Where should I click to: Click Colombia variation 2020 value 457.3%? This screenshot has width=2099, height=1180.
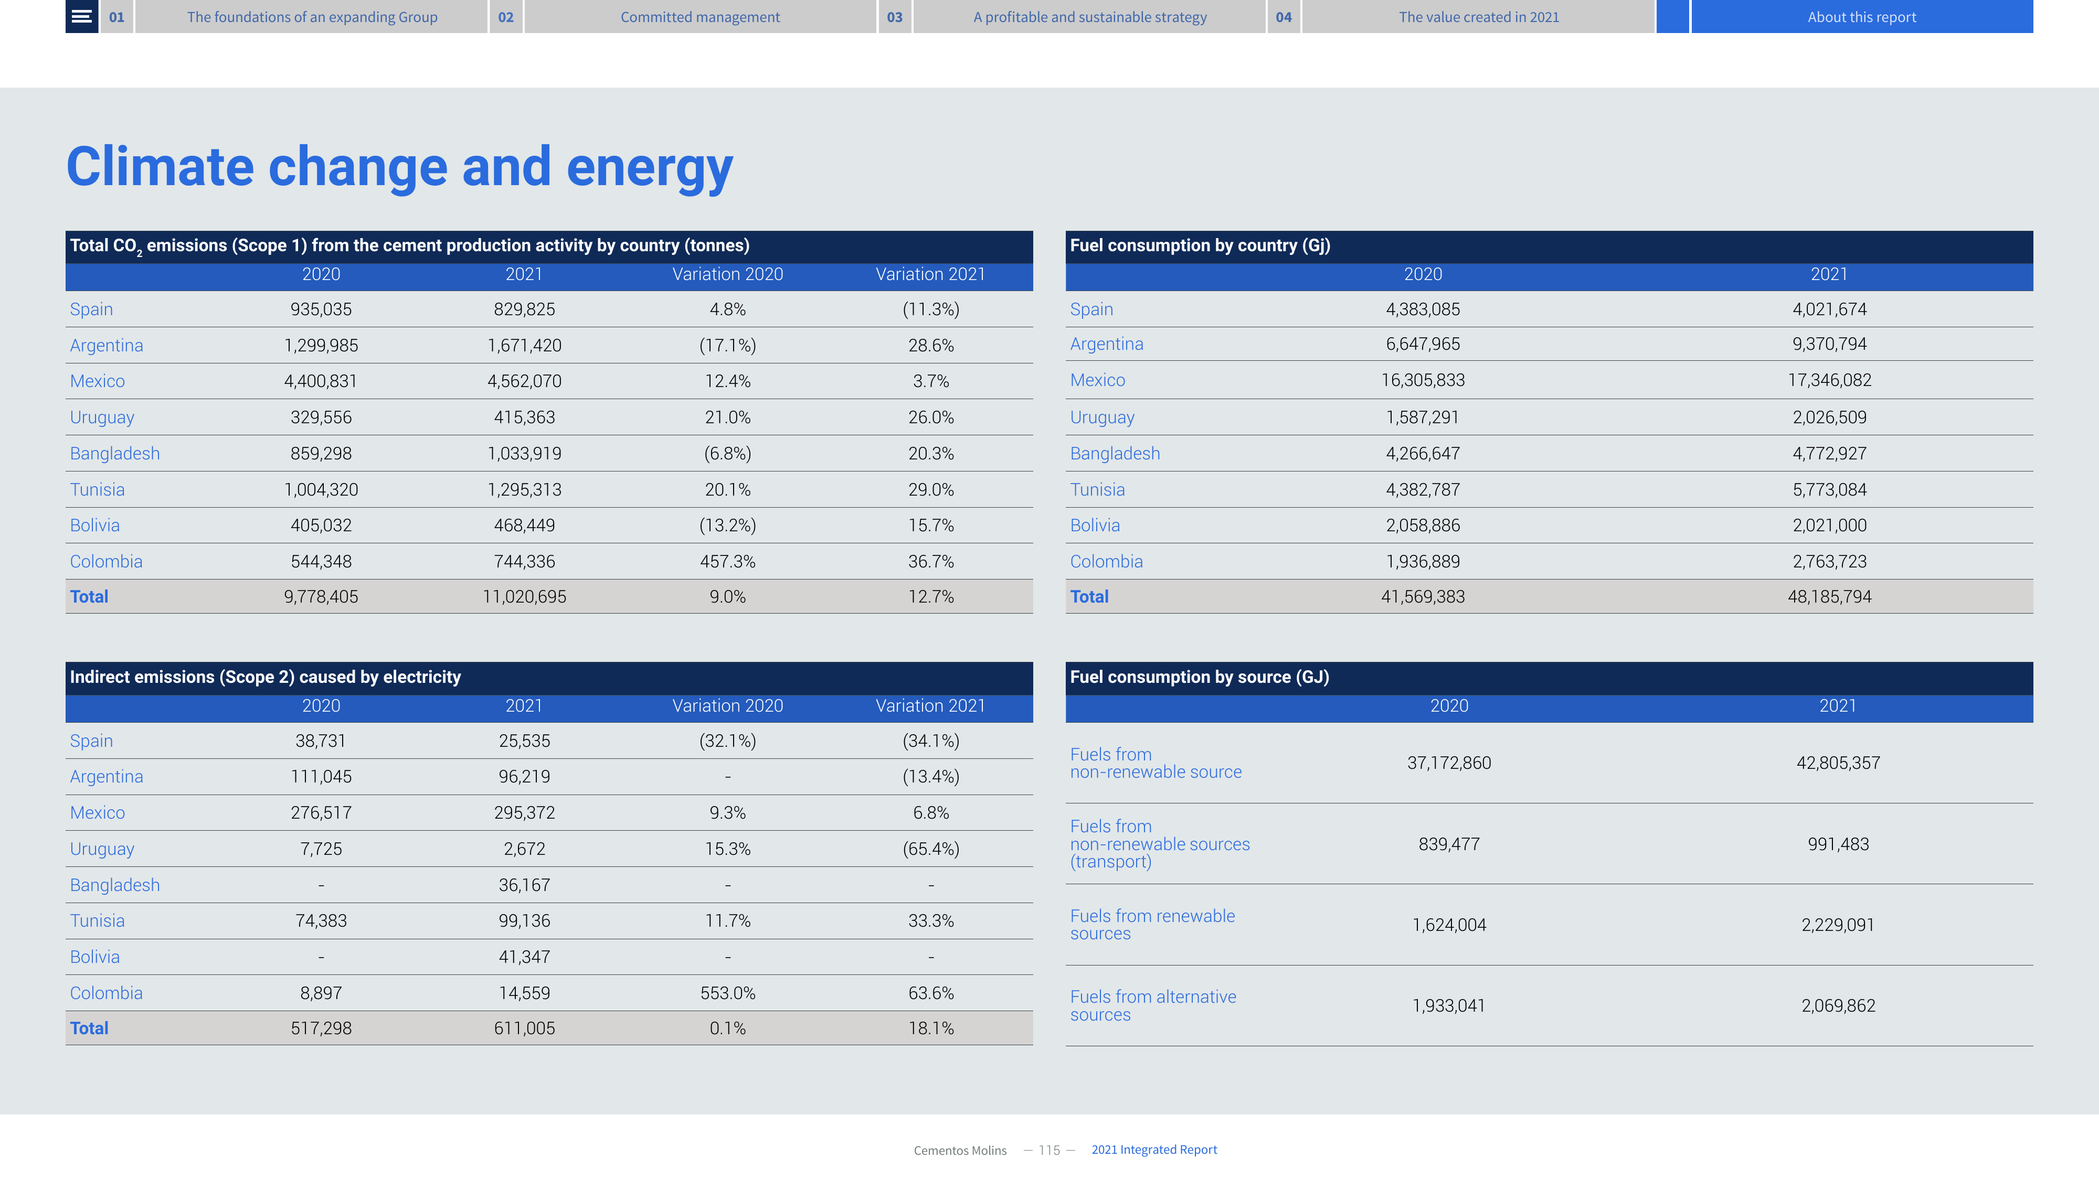click(728, 561)
